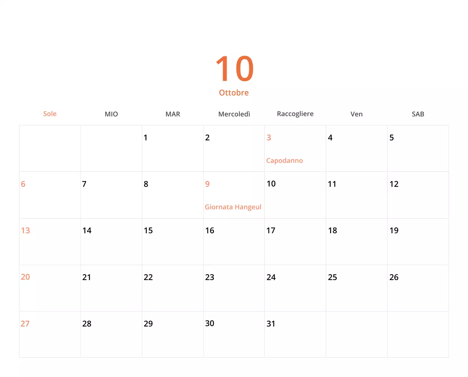This screenshot has width=468, height=377.
Task: Select the Sole column header
Action: point(50,114)
